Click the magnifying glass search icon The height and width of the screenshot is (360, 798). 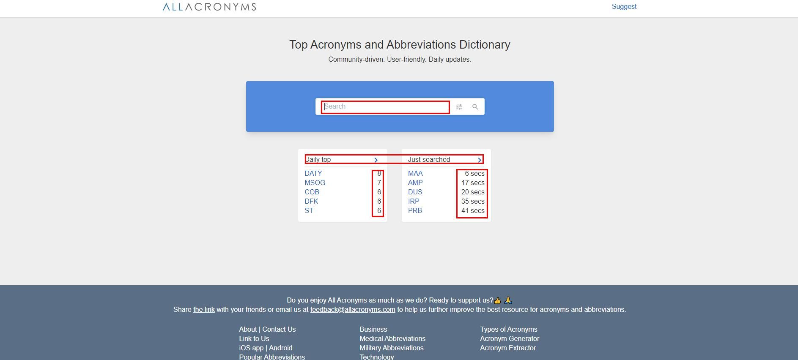coord(475,107)
